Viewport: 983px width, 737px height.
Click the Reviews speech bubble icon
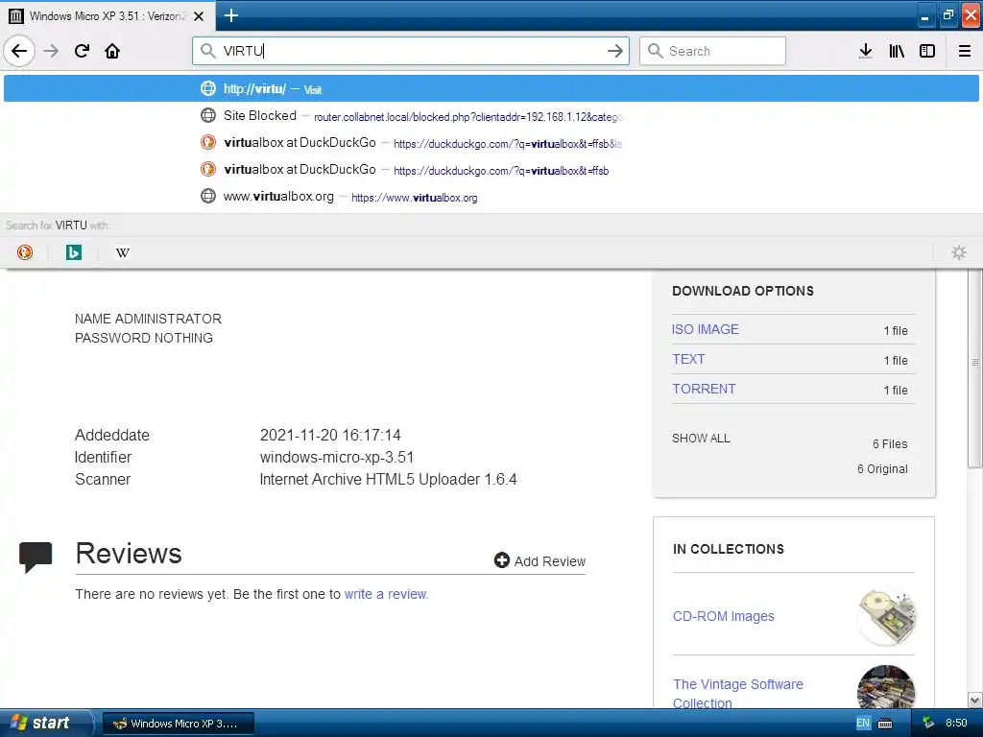pos(36,557)
